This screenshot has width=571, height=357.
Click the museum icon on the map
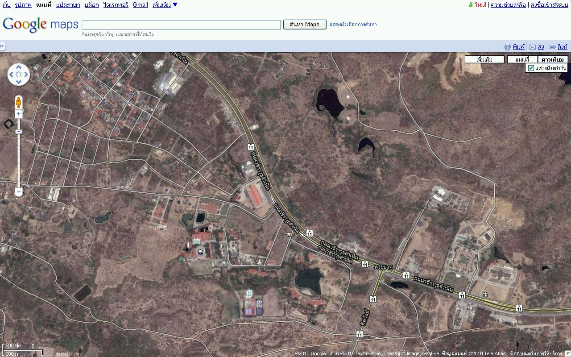tap(485, 295)
